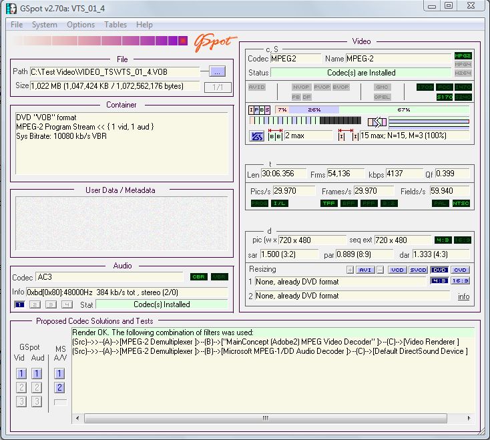Run MS A/V test 2
The width and height of the screenshot is (490, 440).
pos(59,388)
